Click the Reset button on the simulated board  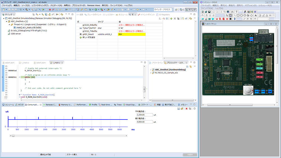(251, 39)
